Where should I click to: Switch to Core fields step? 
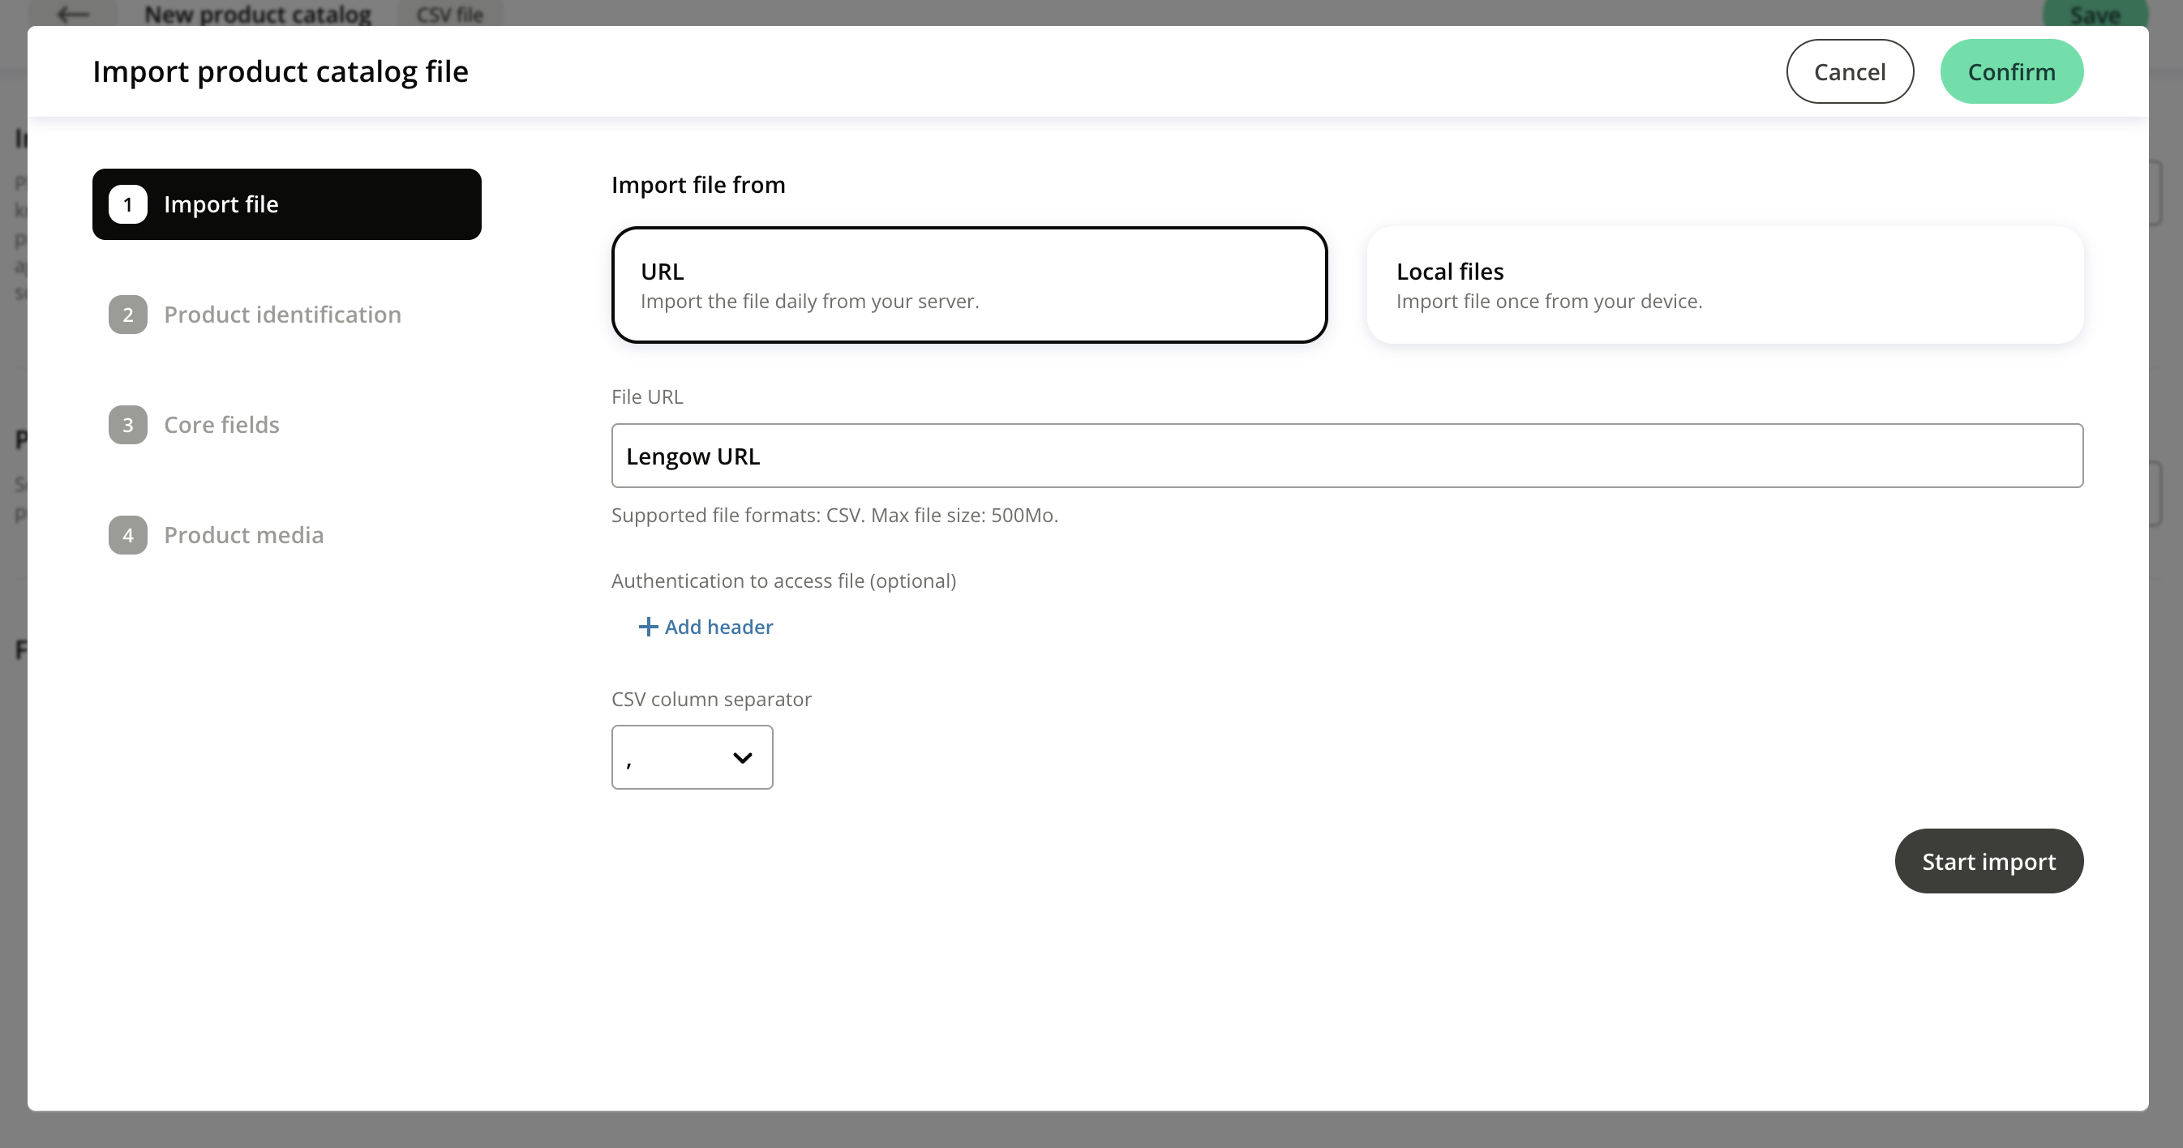tap(221, 426)
